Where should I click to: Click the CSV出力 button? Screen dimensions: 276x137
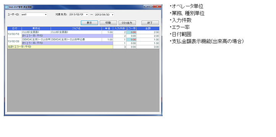pyautogui.click(x=127, y=23)
